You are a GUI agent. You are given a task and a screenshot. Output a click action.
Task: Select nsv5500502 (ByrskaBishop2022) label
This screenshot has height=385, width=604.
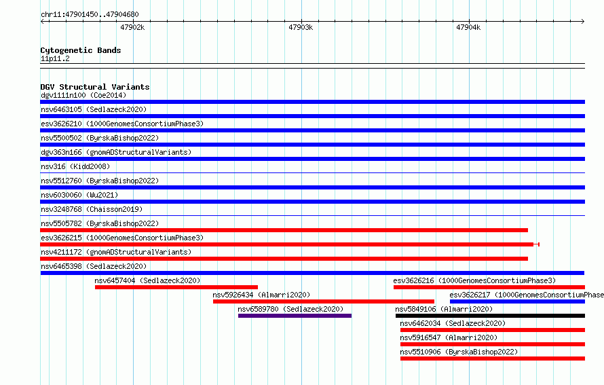[100, 138]
